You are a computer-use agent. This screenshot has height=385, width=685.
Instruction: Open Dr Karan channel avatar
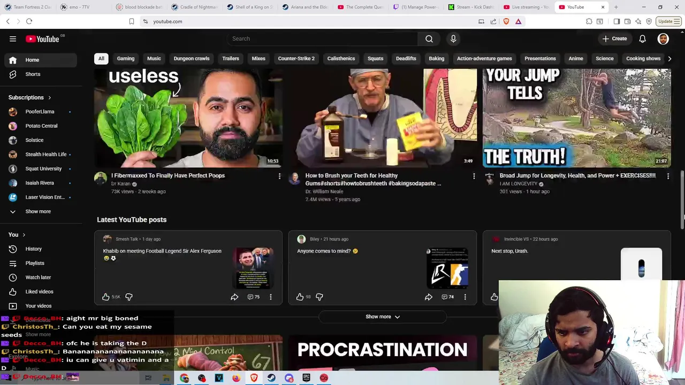point(101,179)
